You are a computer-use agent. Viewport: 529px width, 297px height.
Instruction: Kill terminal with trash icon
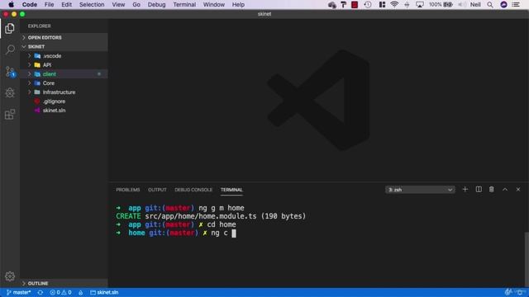point(492,189)
